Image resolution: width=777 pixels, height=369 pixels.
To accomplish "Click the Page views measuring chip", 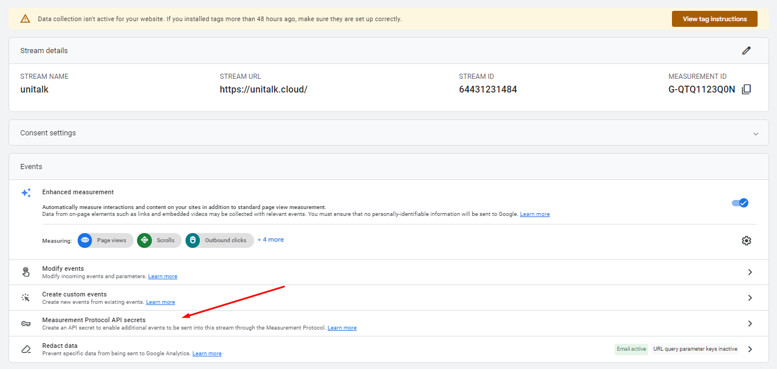I will [106, 240].
